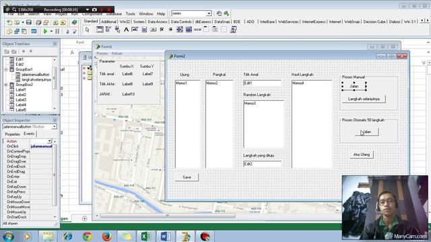Click the Toggle Form/Unit icon

point(24,32)
